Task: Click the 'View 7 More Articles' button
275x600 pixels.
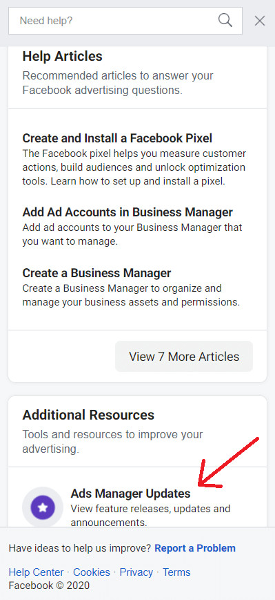Action: coord(184,356)
